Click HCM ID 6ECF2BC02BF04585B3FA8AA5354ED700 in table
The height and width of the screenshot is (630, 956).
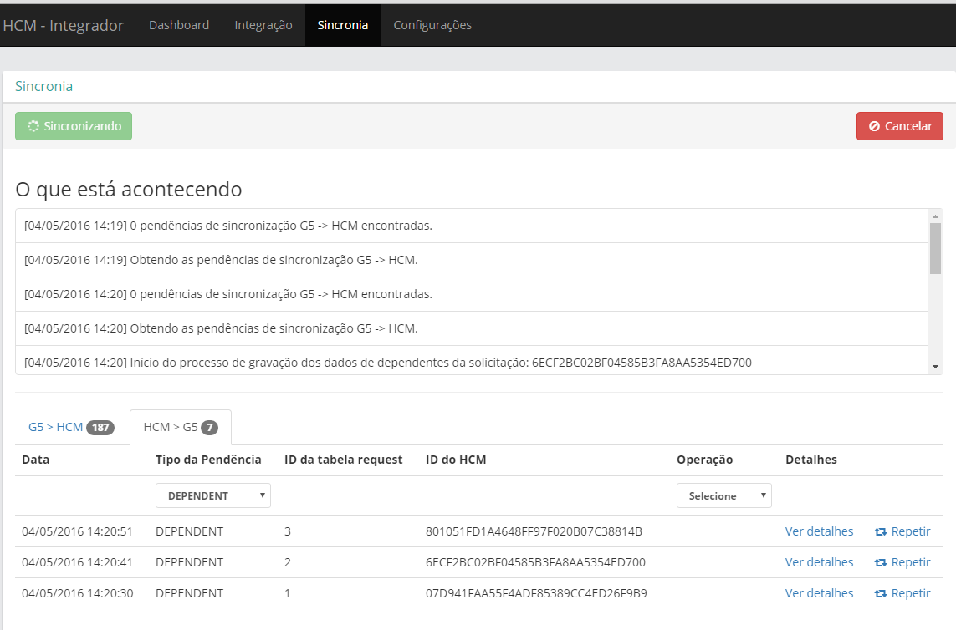pos(535,562)
